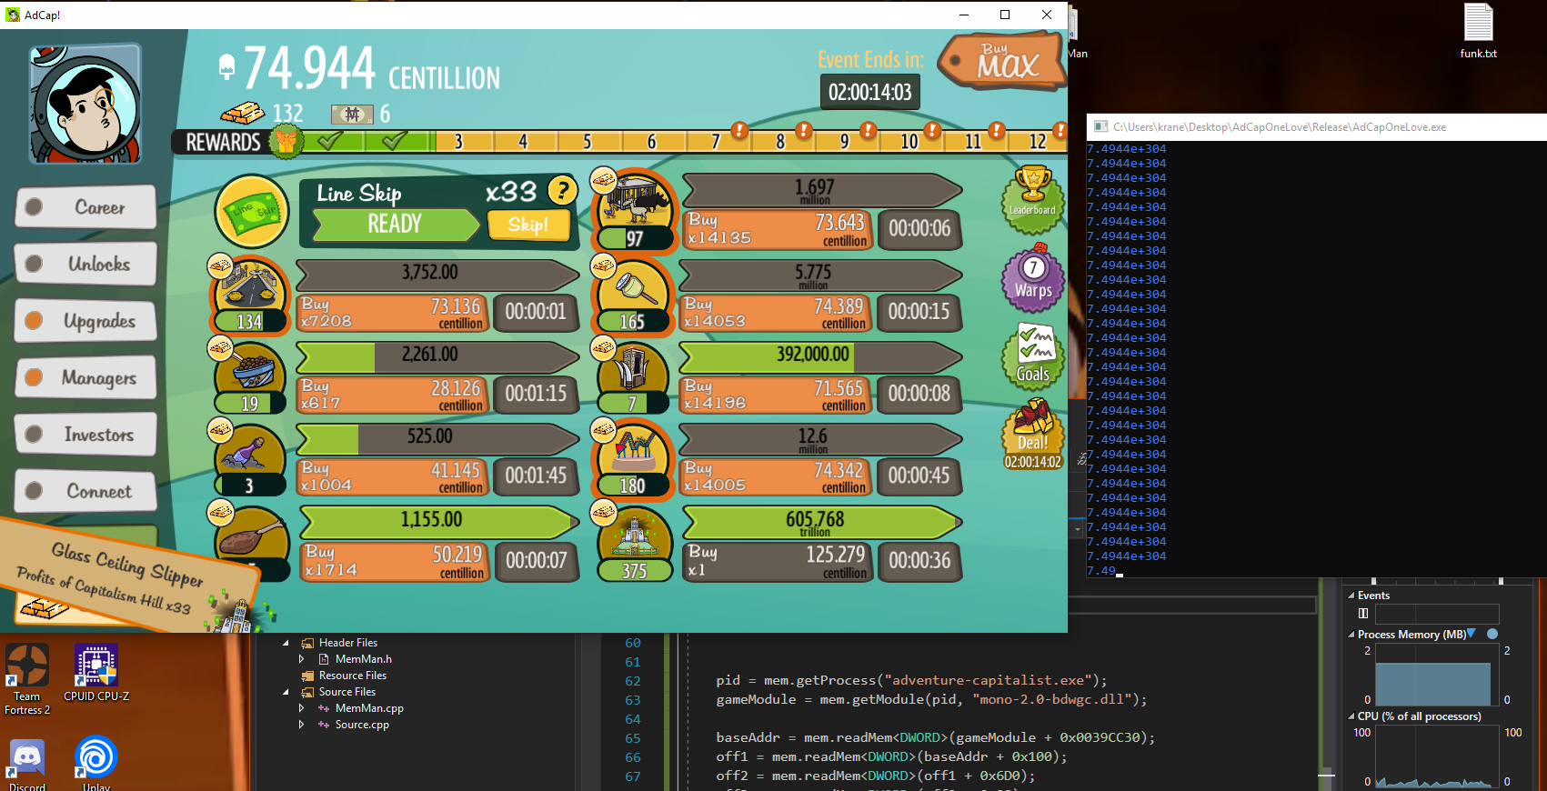Click the gold bars icon beside 132
This screenshot has width=1547, height=791.
[x=243, y=113]
